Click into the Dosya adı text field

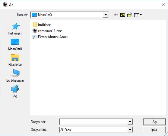[x=94, y=122]
